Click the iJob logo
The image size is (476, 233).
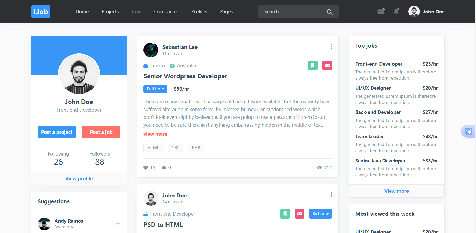click(x=41, y=12)
